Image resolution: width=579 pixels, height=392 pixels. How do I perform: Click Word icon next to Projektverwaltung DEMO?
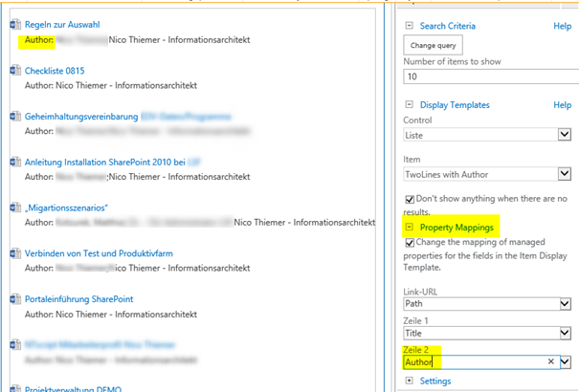pyautogui.click(x=15, y=389)
